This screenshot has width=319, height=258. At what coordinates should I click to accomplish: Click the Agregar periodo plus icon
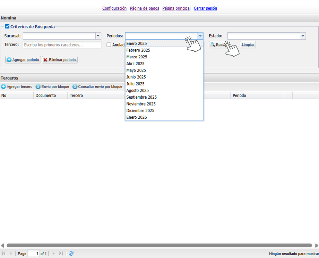(x=9, y=60)
